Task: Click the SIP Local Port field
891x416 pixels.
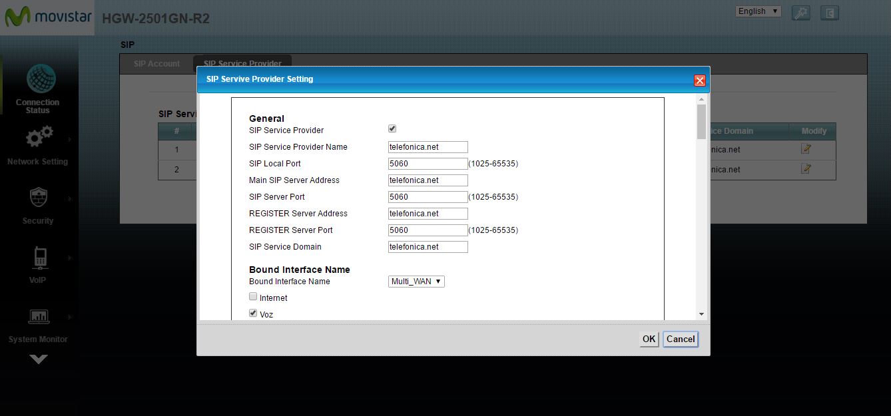Action: pos(428,164)
